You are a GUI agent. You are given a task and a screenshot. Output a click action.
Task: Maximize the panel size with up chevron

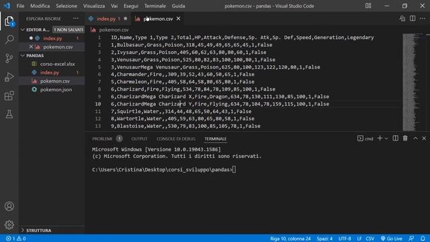(x=415, y=138)
